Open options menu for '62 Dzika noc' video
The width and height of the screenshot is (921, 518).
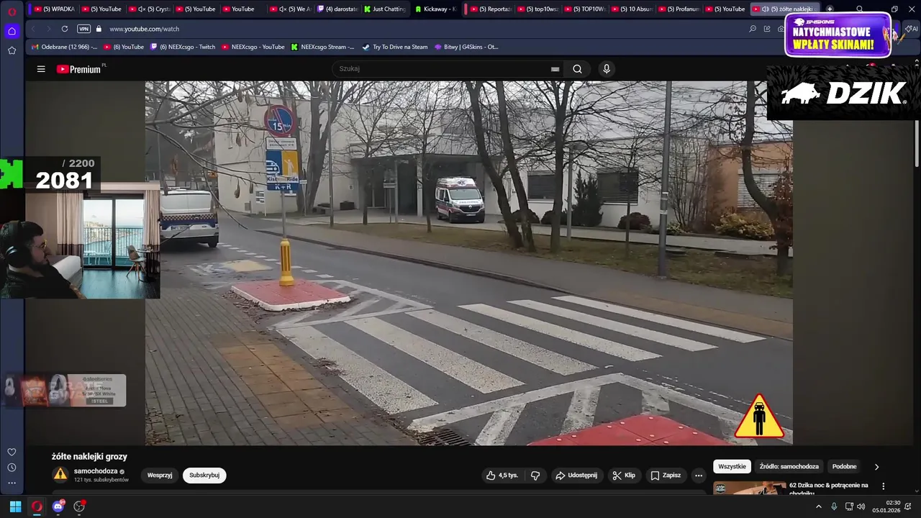coord(883,486)
